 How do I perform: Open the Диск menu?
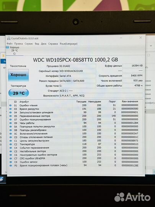44,44
